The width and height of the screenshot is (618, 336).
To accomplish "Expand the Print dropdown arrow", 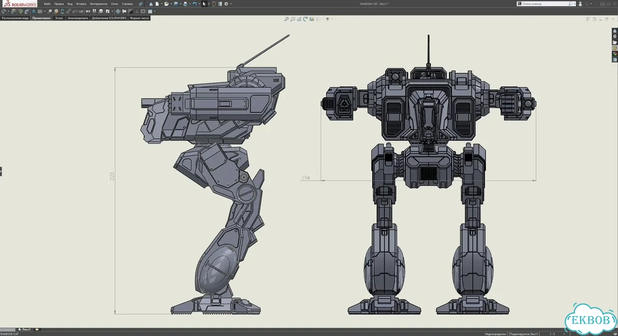I will pos(190,4).
